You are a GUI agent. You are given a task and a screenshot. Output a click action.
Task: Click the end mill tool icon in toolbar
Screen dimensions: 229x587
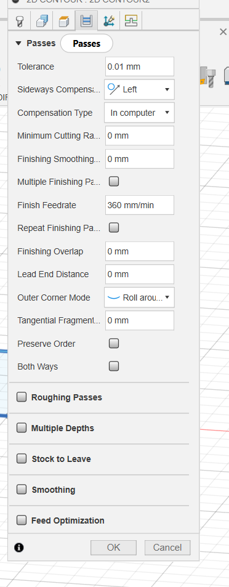(x=207, y=77)
